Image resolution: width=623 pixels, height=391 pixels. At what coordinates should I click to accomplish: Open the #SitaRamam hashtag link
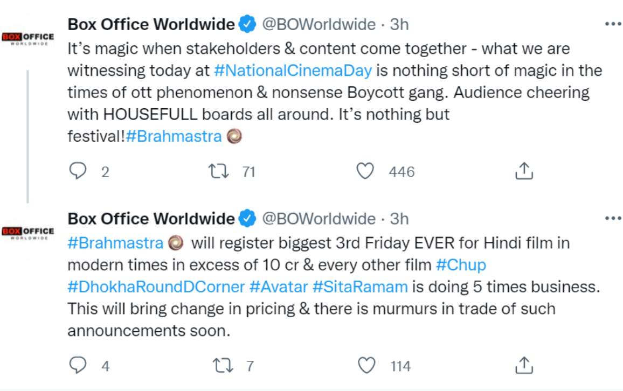pos(360,287)
